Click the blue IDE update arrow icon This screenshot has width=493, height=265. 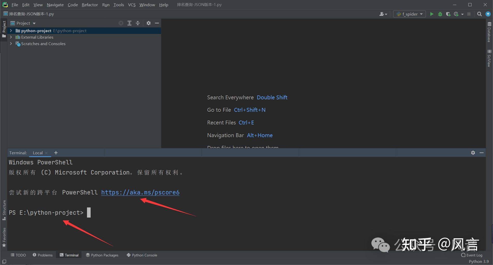[x=488, y=14]
